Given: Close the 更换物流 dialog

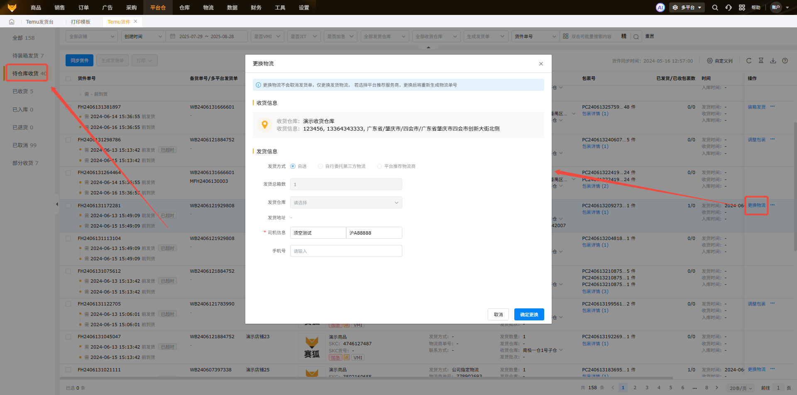Looking at the screenshot, I should [541, 64].
